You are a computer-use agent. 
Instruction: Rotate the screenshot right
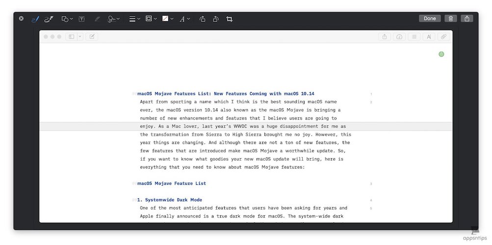(x=215, y=19)
